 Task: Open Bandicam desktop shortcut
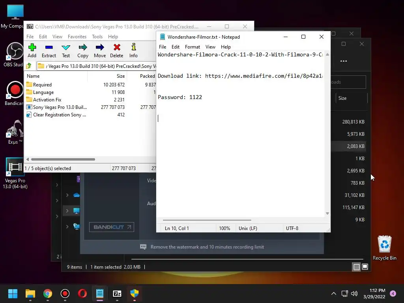pos(15,93)
